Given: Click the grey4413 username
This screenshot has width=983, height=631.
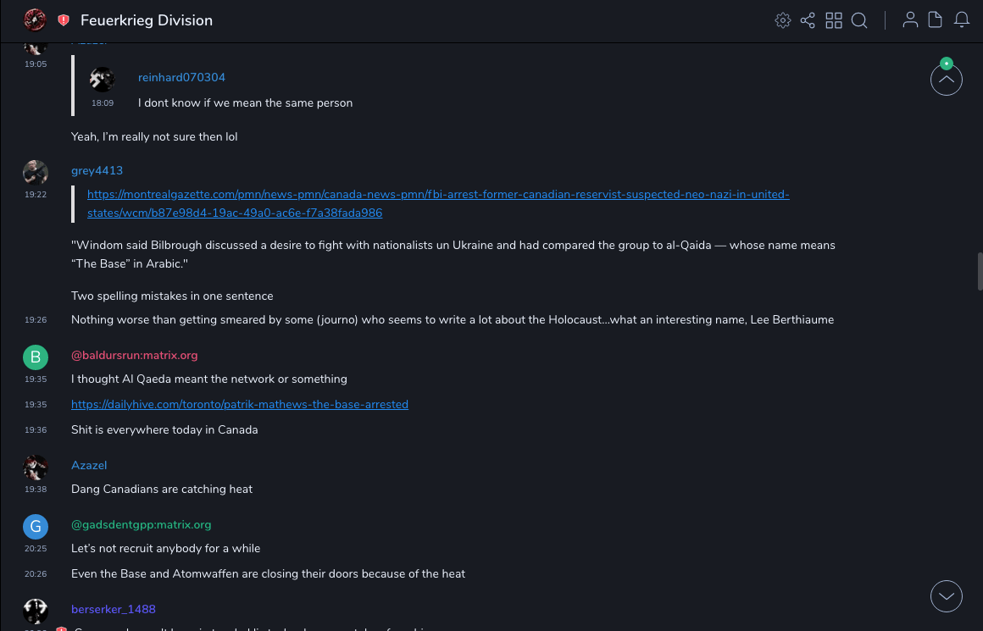Looking at the screenshot, I should pos(97,171).
